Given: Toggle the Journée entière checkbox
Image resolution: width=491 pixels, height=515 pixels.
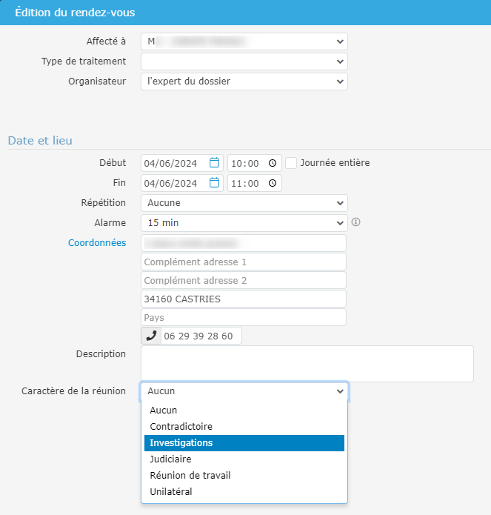Looking at the screenshot, I should pyautogui.click(x=292, y=163).
